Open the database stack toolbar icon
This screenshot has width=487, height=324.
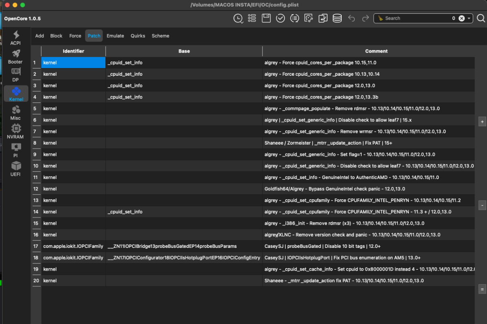[337, 18]
